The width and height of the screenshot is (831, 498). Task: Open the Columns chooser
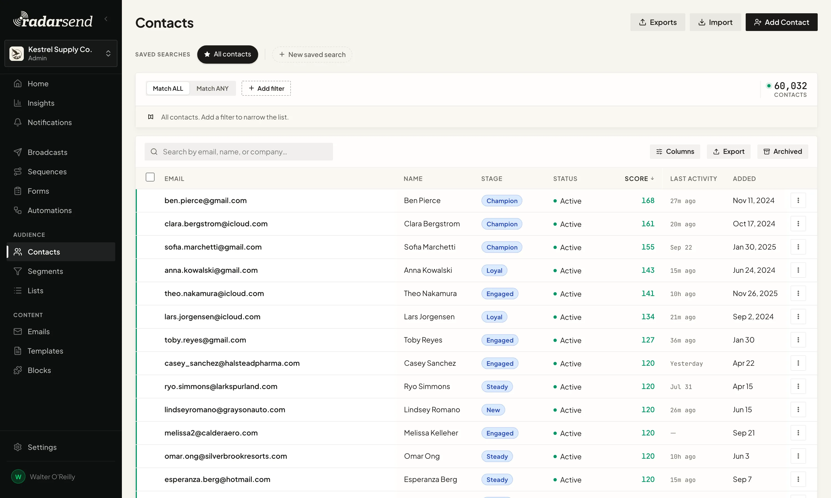pos(675,152)
